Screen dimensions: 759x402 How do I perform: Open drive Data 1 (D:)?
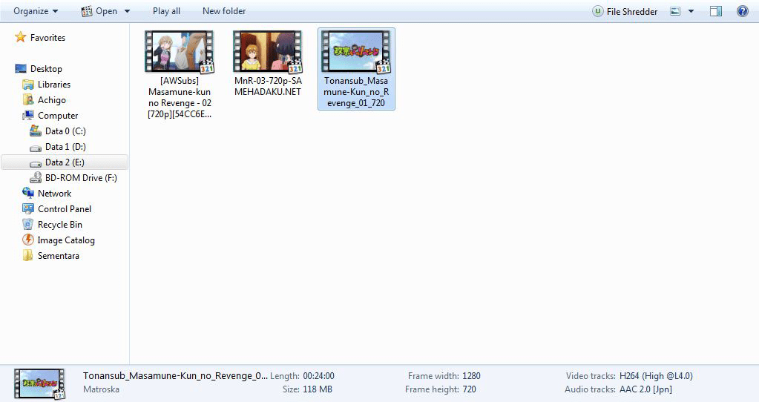65,147
